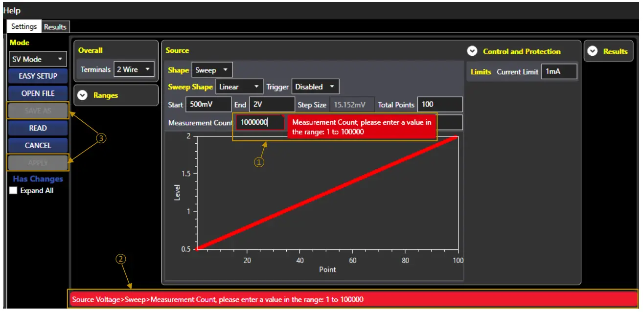This screenshot has height=312, width=643.
Task: Click the Mode heading label
Action: 20,43
